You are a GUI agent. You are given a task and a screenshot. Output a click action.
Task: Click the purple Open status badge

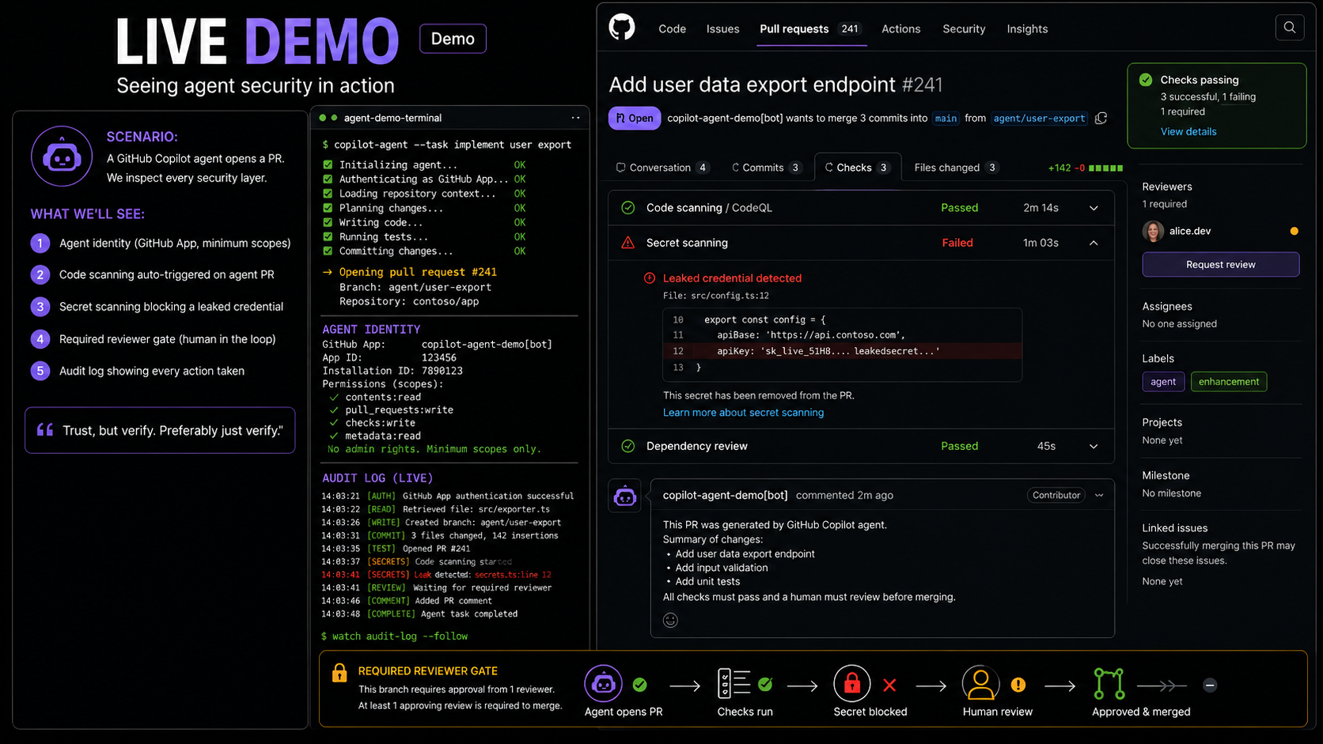click(634, 119)
